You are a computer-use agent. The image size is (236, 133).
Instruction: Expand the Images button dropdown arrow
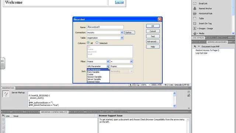click(198, 28)
